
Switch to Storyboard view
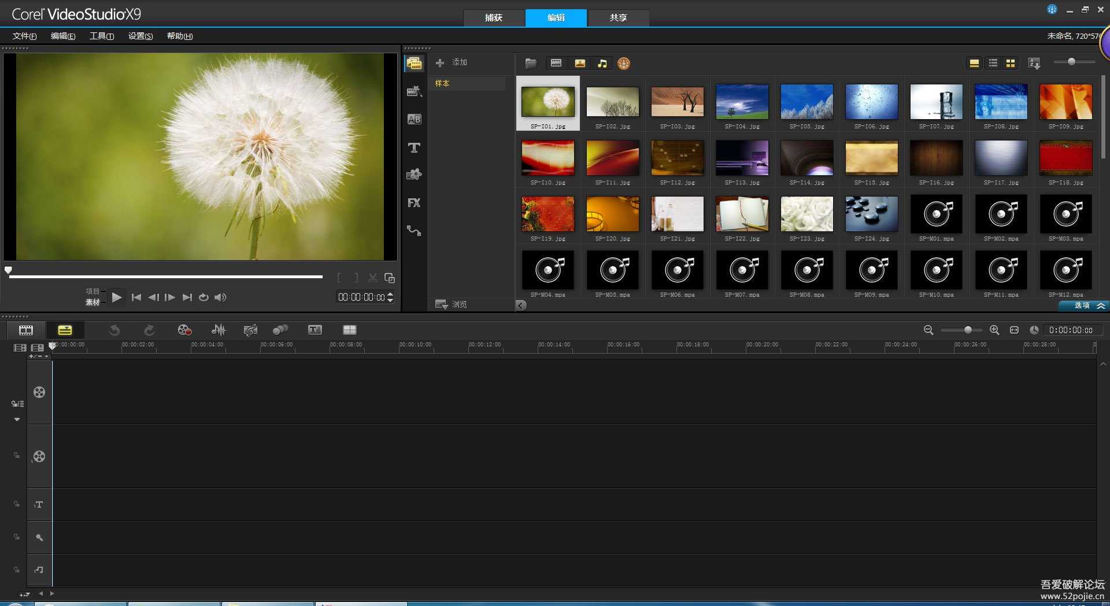click(26, 330)
